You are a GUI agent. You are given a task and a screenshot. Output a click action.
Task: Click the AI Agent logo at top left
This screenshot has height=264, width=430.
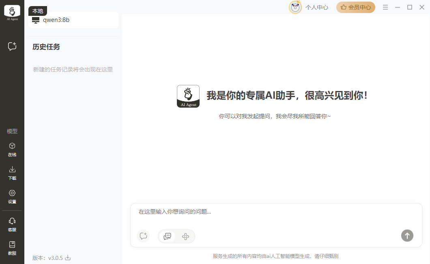[12, 13]
